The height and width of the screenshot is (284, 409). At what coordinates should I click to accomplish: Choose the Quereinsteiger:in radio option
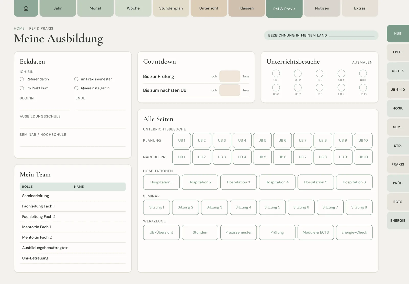(x=76, y=88)
